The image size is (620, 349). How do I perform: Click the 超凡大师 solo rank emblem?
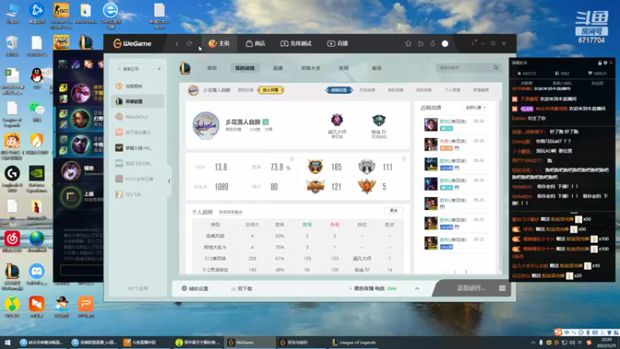(x=337, y=120)
